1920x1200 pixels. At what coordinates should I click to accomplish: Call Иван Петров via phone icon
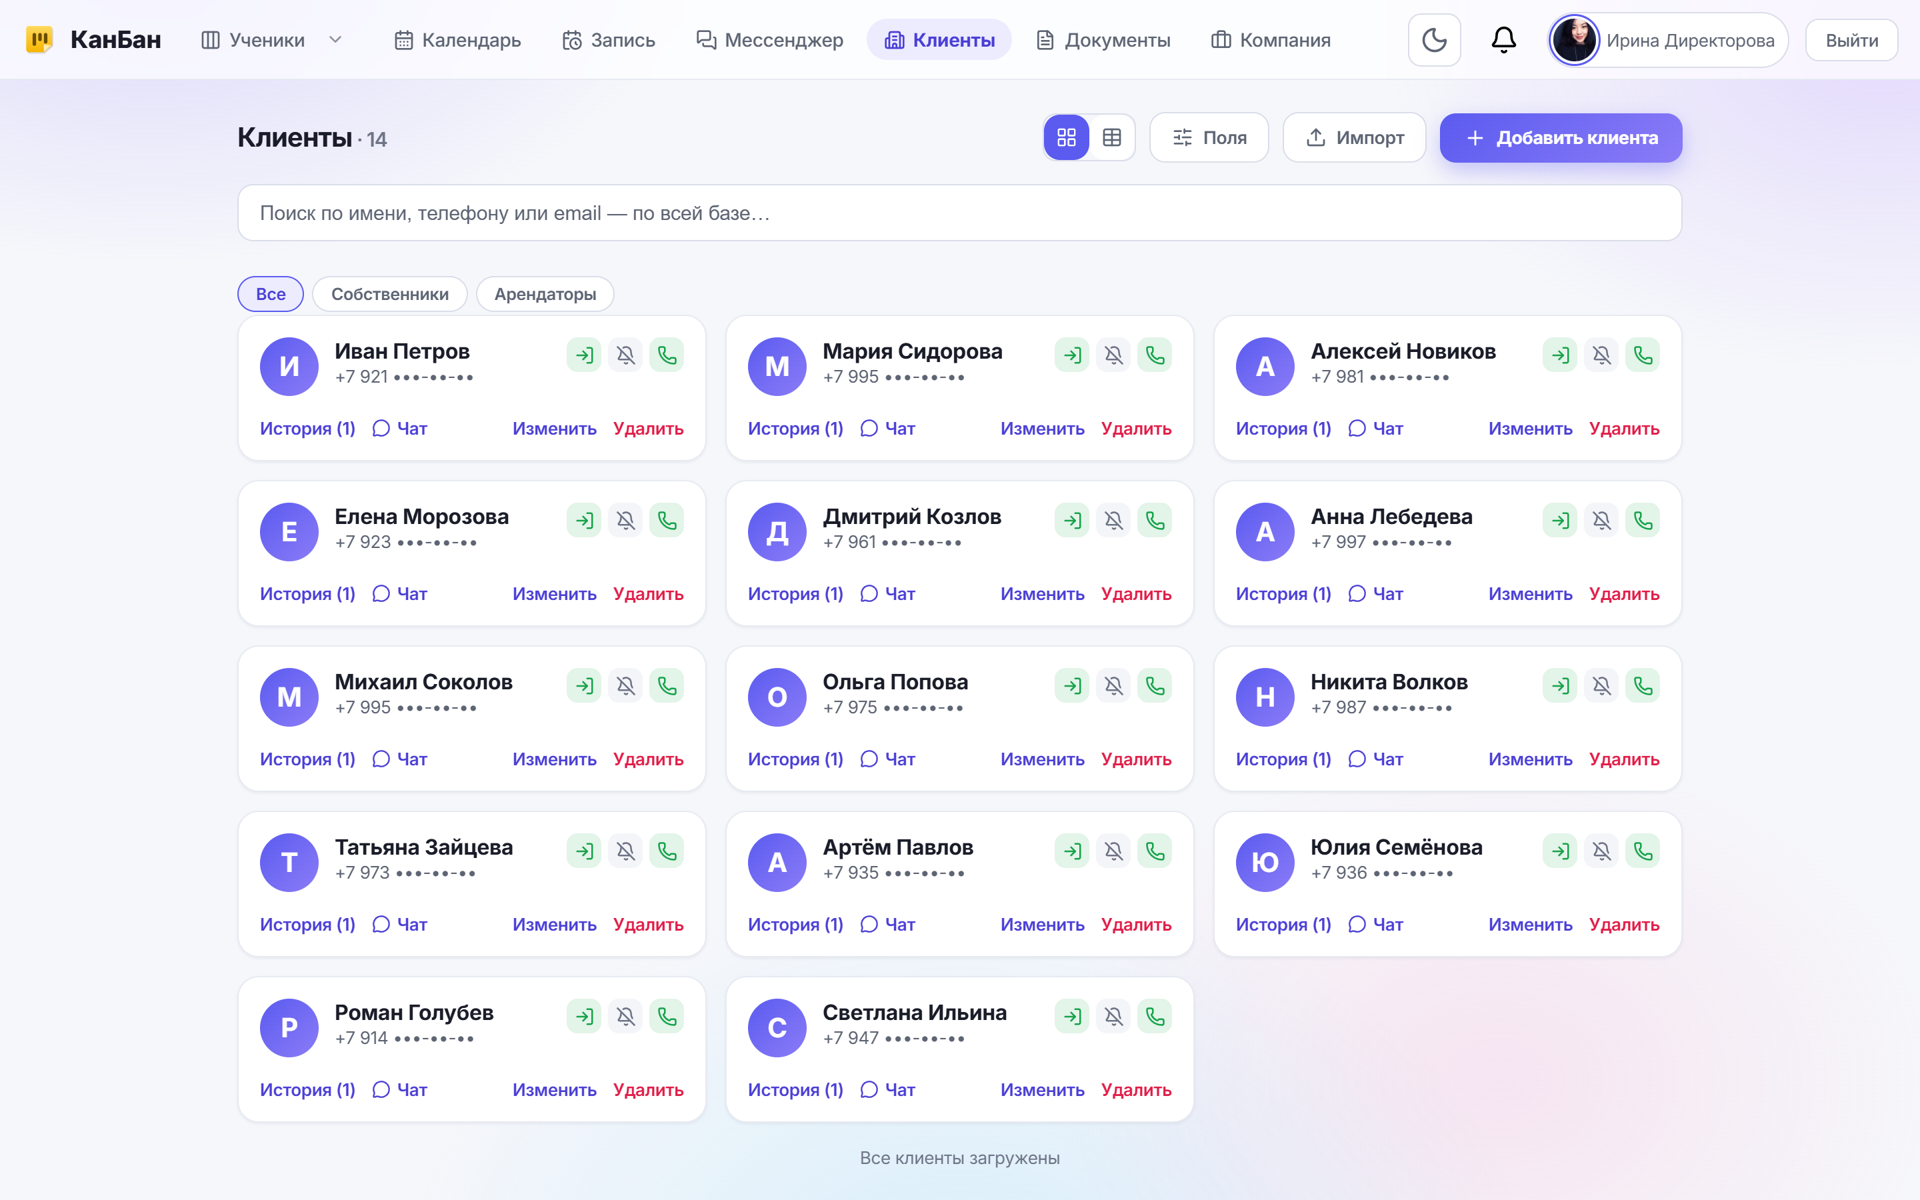click(667, 355)
